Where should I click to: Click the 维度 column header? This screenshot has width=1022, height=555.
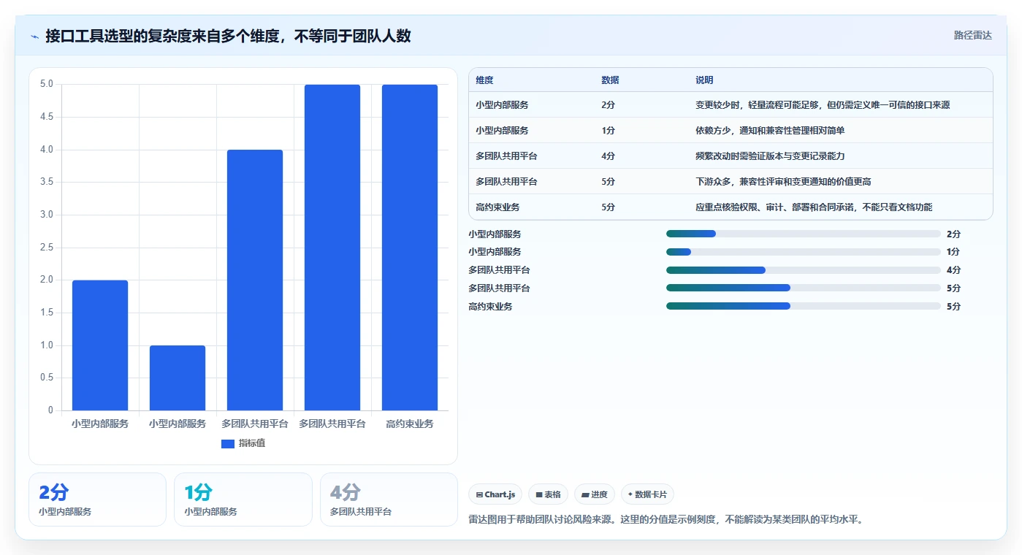(484, 80)
